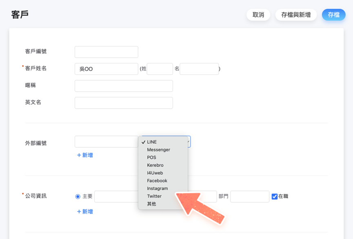Click the 存檔 save button
The height and width of the screenshot is (239, 353).
point(333,15)
